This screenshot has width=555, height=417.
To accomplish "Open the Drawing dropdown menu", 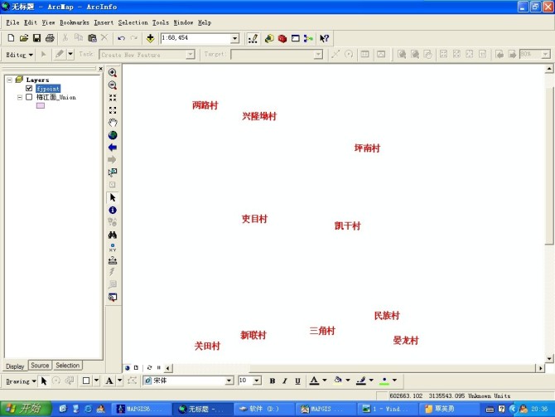I will click(x=21, y=381).
